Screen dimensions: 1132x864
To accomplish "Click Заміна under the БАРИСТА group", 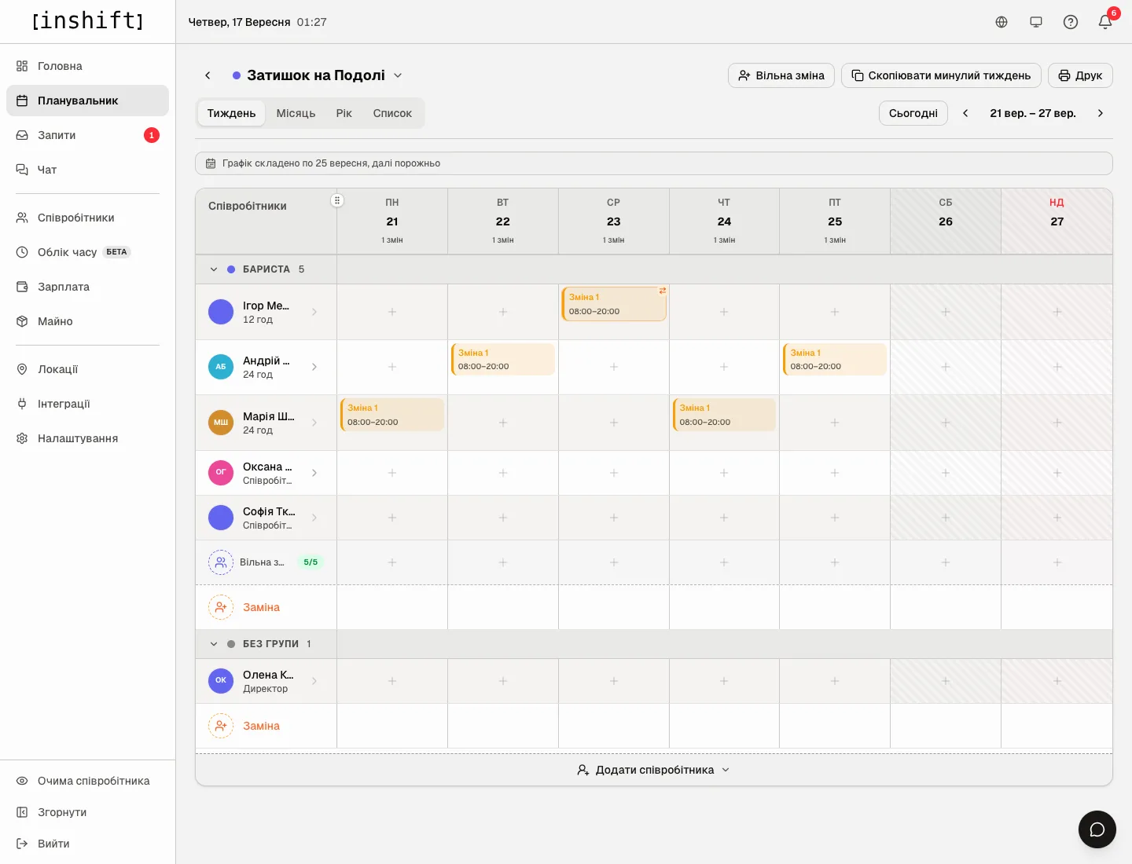I will point(261,607).
